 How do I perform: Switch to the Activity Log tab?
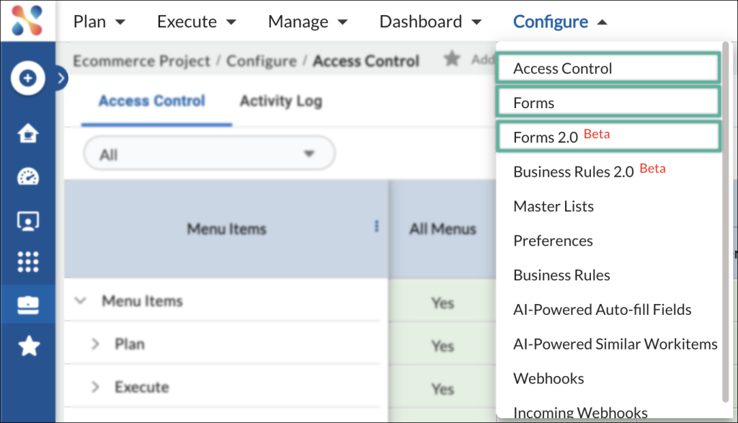281,101
